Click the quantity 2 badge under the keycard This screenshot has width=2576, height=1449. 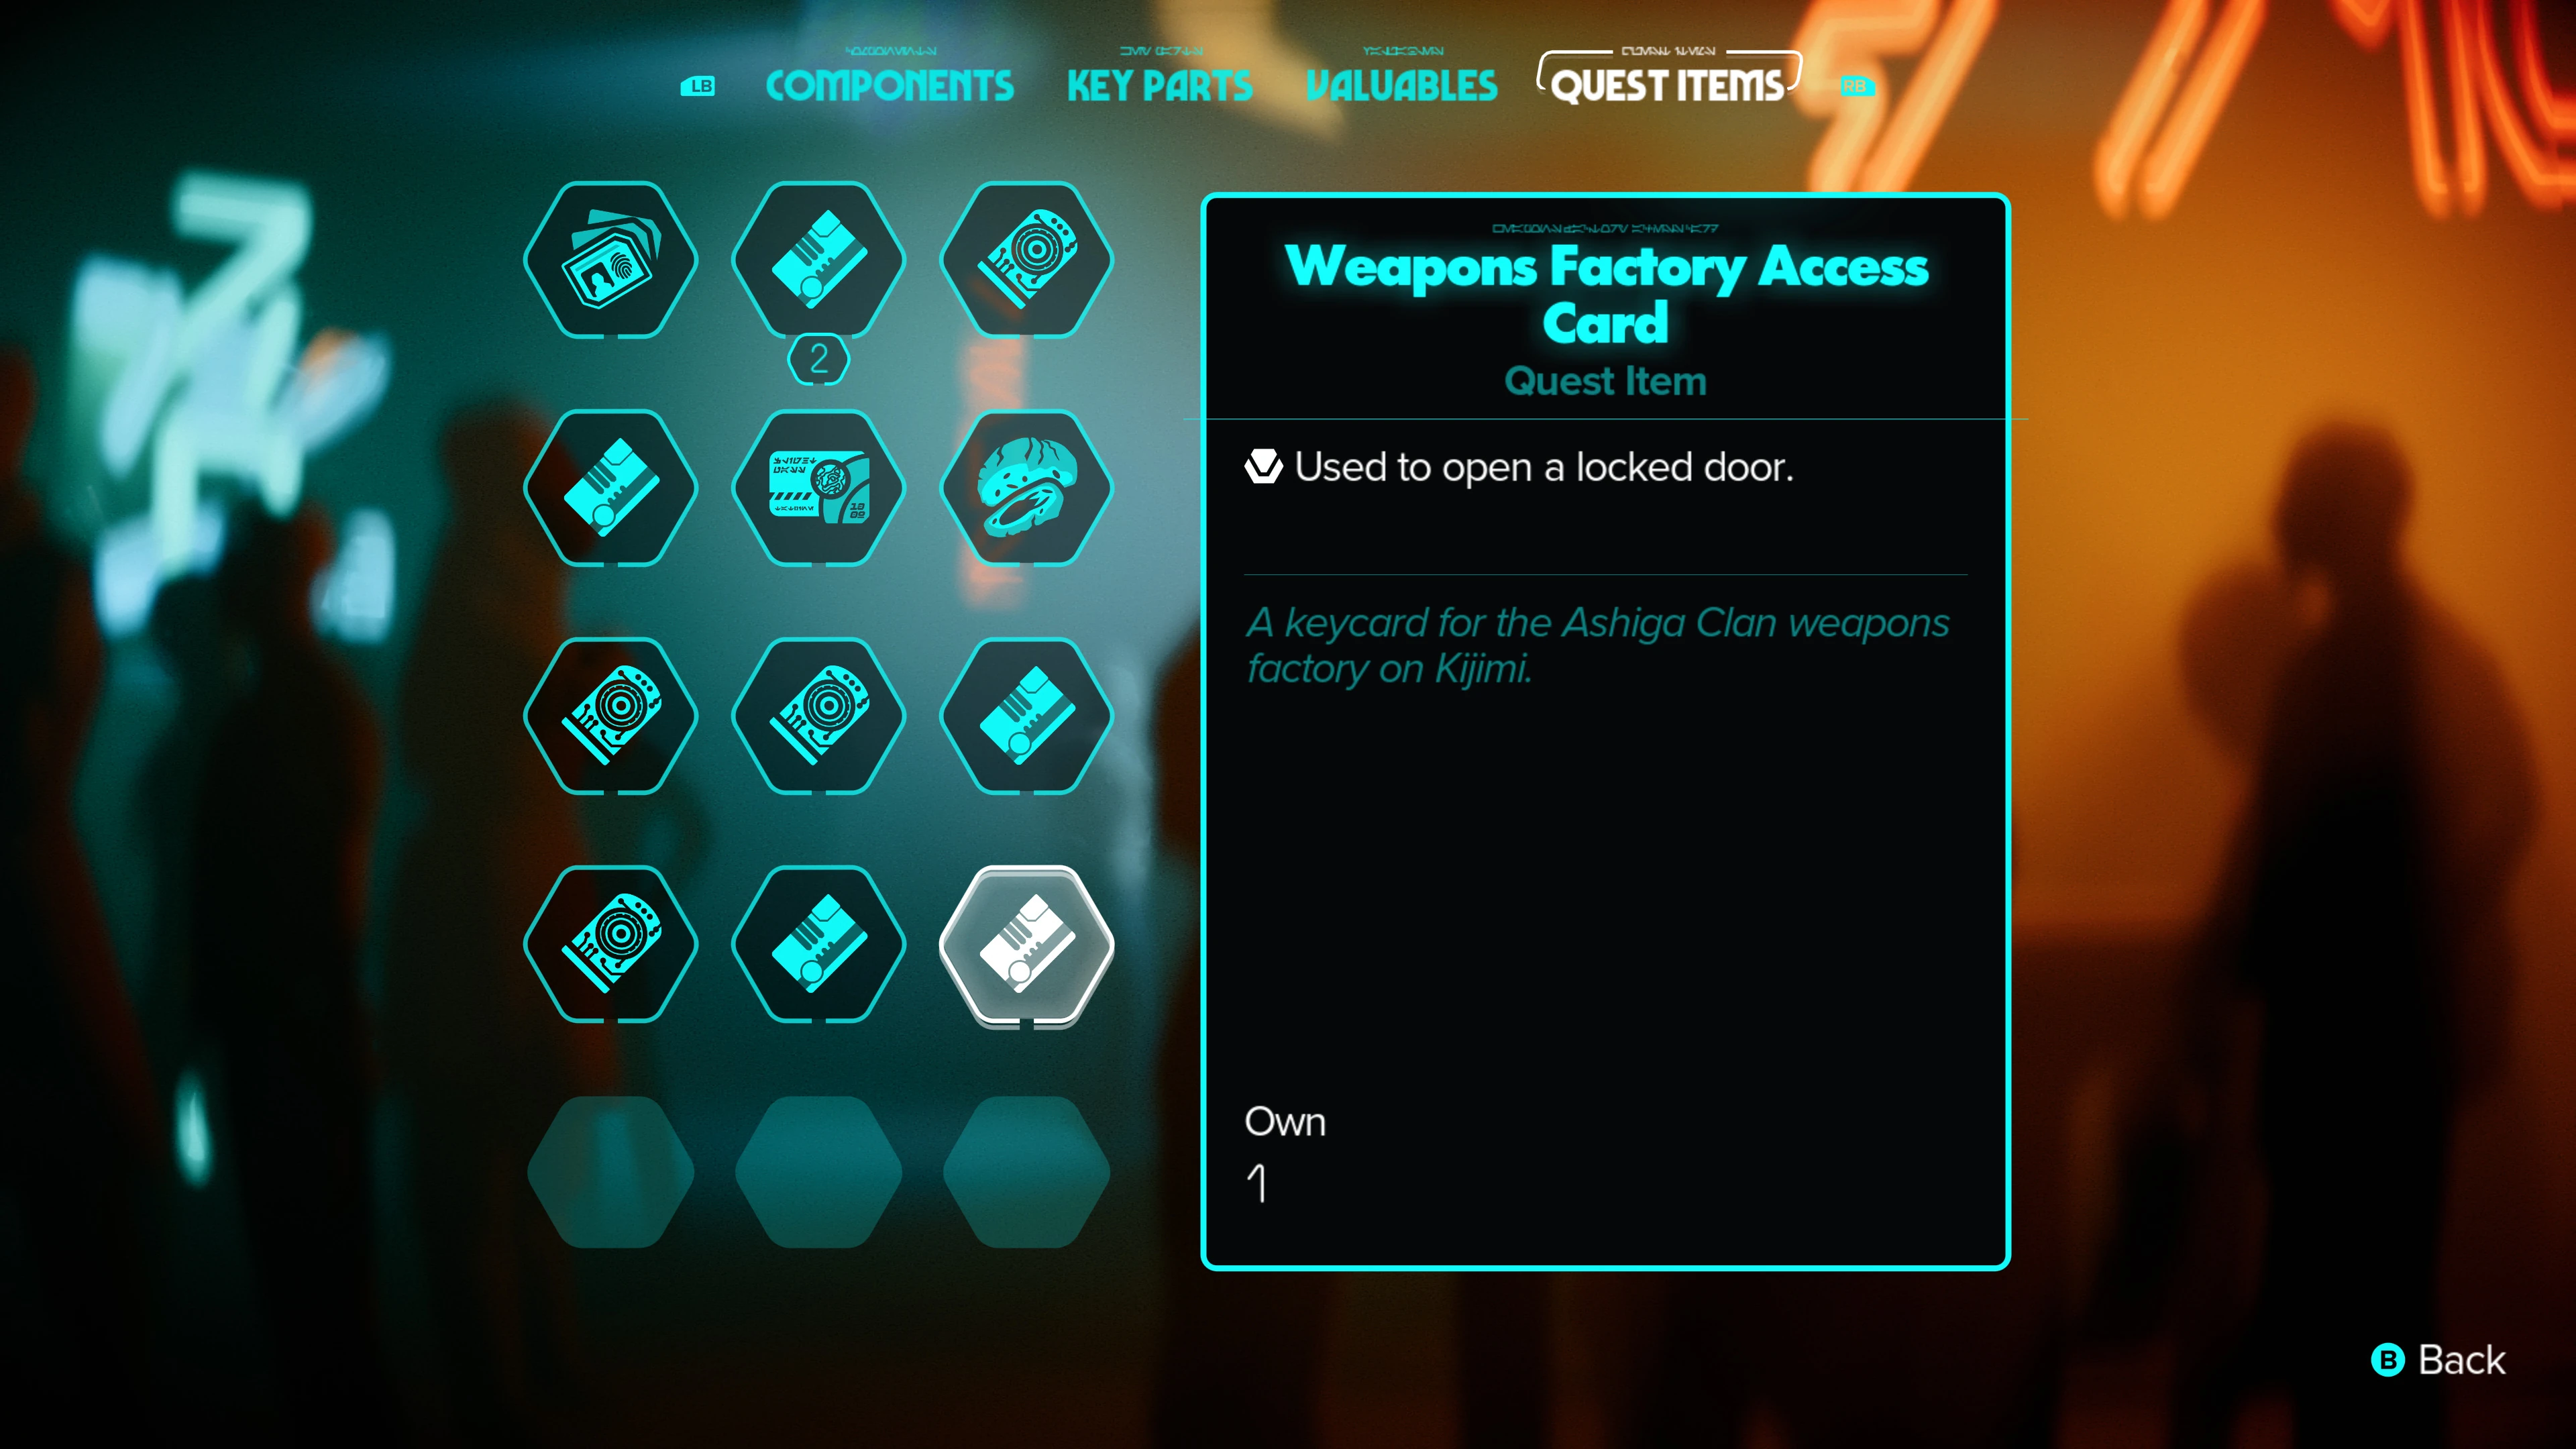click(x=818, y=359)
